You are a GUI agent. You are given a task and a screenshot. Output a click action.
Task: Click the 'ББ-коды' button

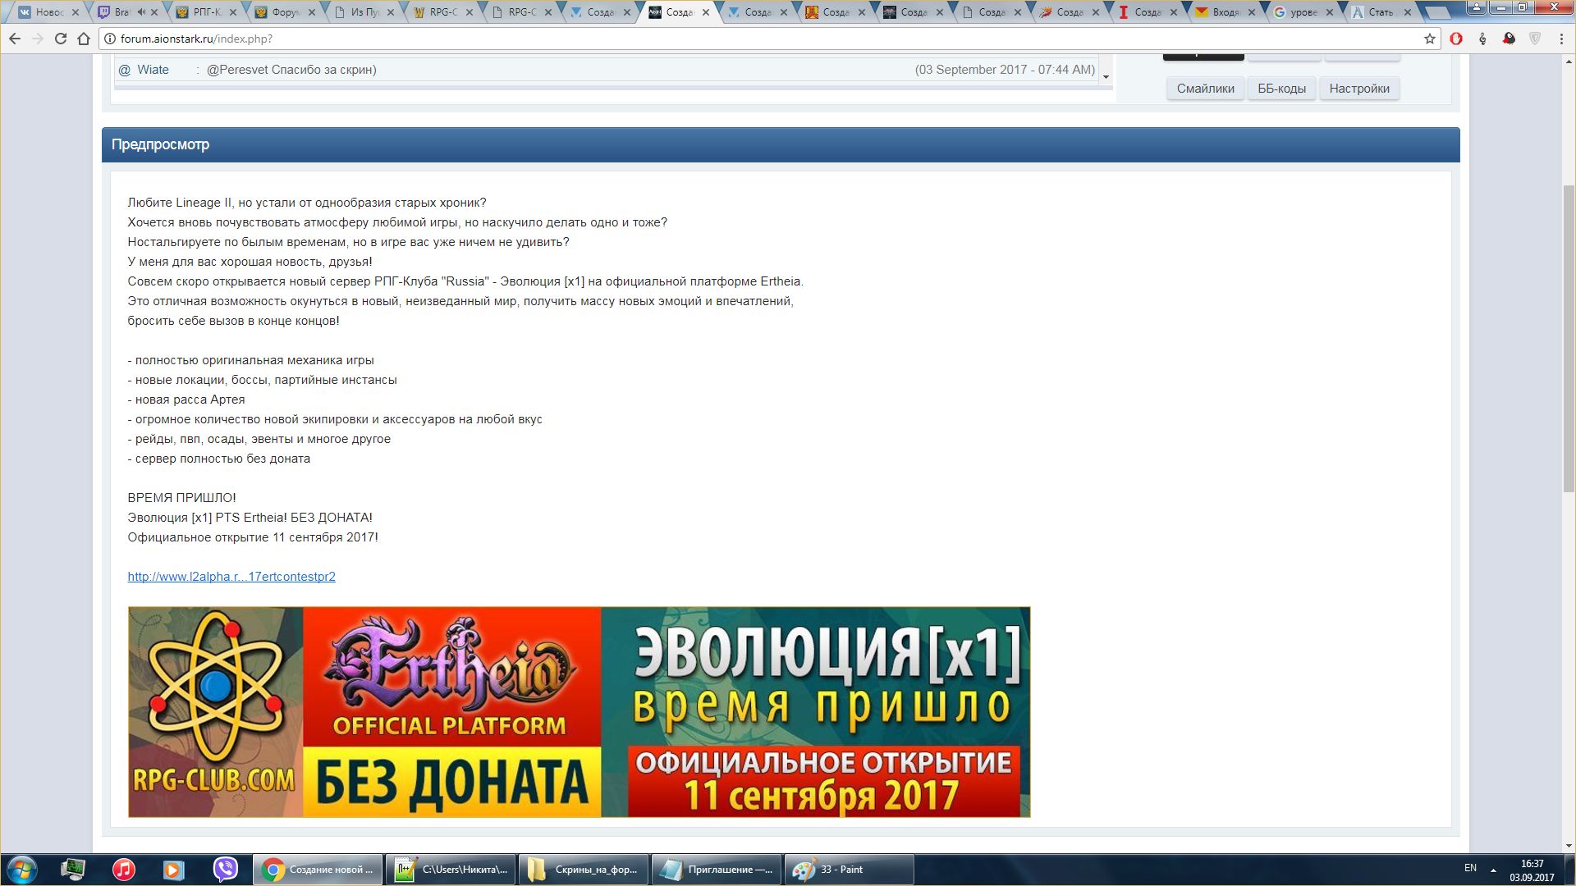tap(1281, 89)
